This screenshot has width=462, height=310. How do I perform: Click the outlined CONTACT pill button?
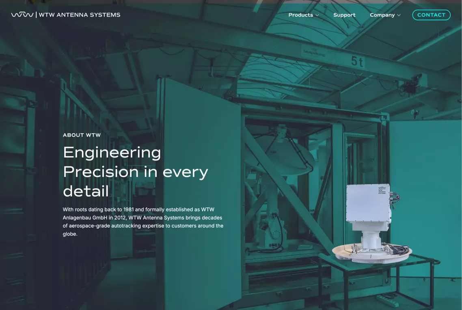pos(431,15)
